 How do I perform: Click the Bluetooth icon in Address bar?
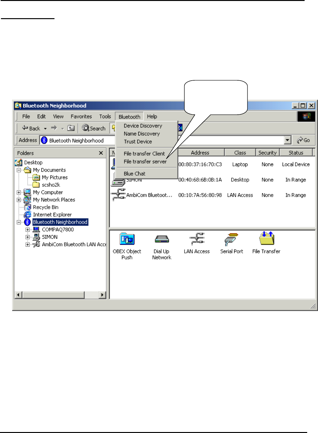44,140
